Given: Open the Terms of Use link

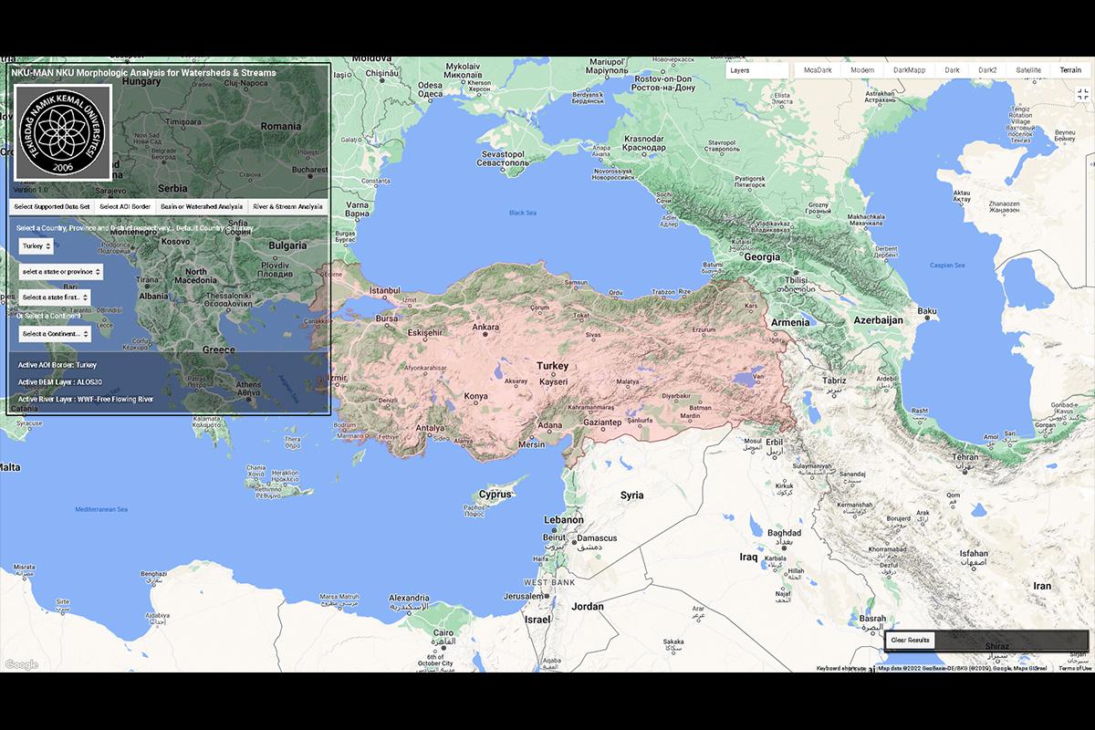Looking at the screenshot, I should pos(1075,668).
